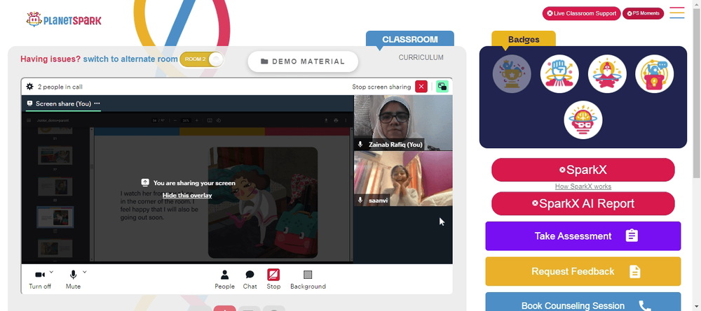
Task: Turn off the camera
Action: point(40,279)
